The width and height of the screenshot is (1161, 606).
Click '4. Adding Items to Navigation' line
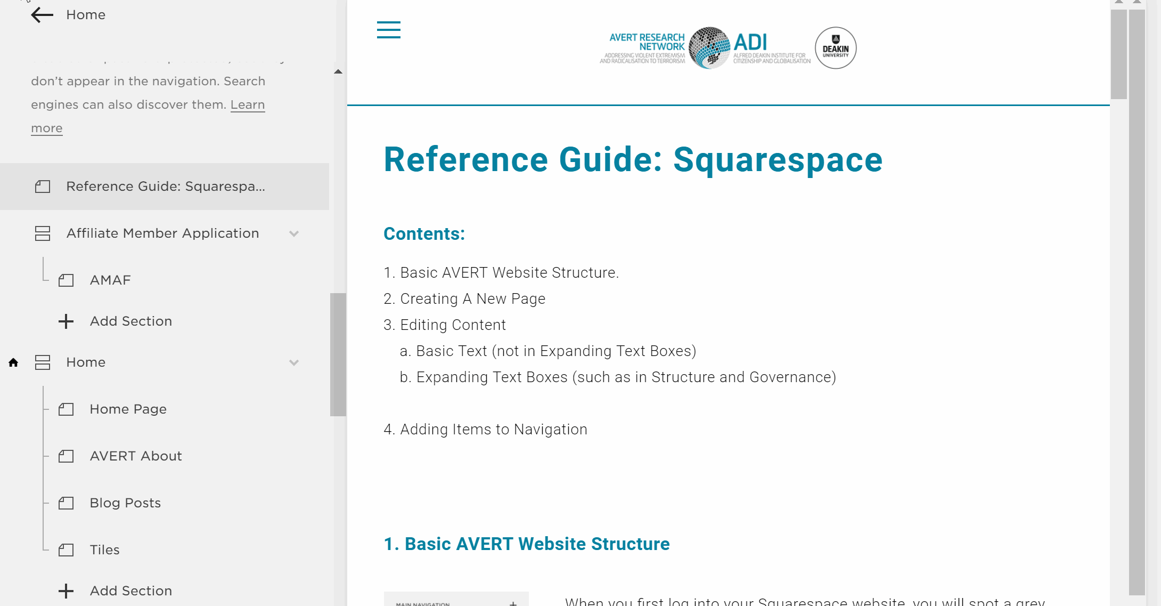pos(485,430)
